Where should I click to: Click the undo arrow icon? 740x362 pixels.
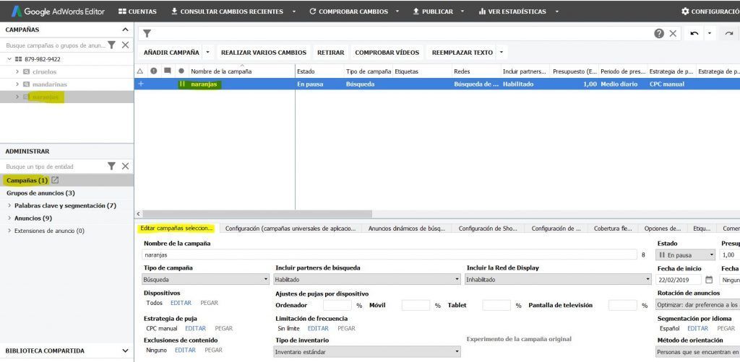pos(694,33)
